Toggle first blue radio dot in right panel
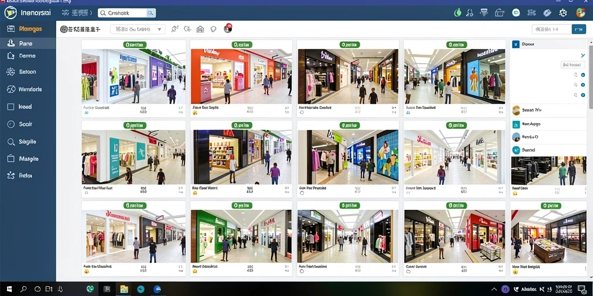The height and width of the screenshot is (296, 593). (x=583, y=75)
